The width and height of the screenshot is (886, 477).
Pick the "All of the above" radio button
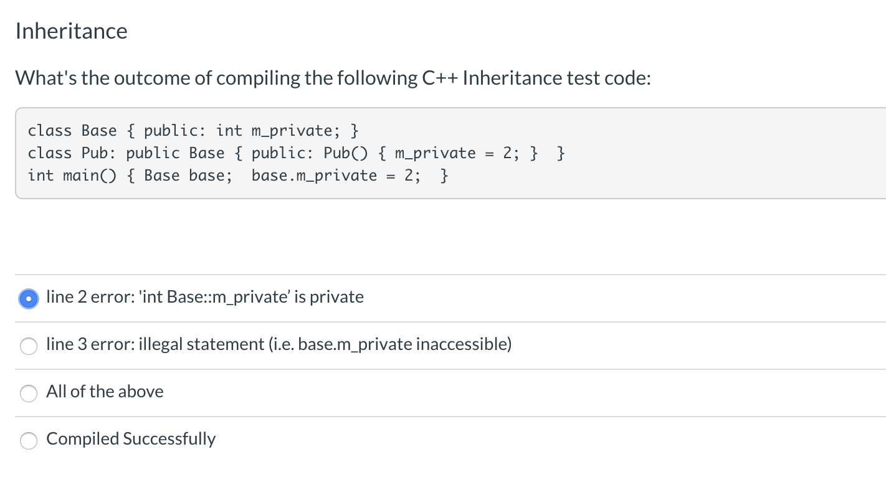click(29, 393)
